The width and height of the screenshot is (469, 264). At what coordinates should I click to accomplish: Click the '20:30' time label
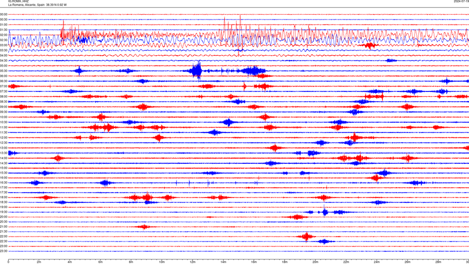coord(3,222)
